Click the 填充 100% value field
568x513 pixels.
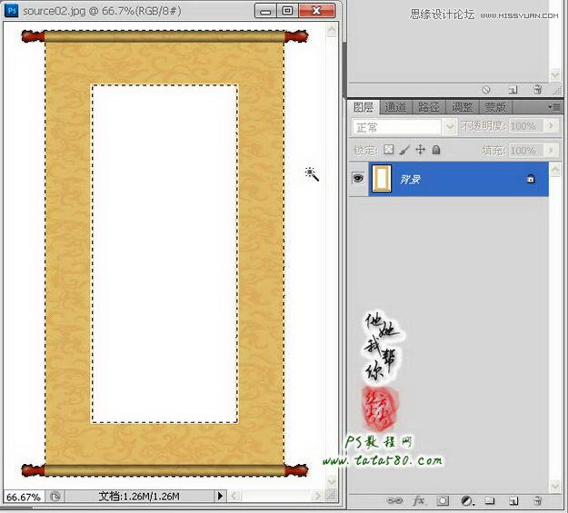tap(527, 150)
